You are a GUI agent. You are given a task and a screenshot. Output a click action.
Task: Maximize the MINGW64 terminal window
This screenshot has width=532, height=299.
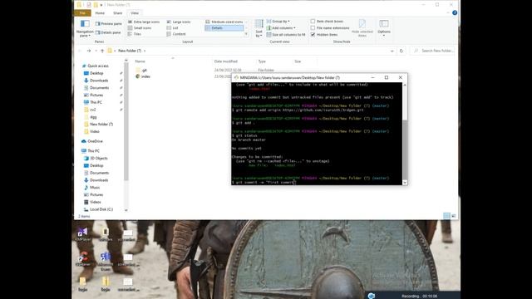tap(386, 77)
